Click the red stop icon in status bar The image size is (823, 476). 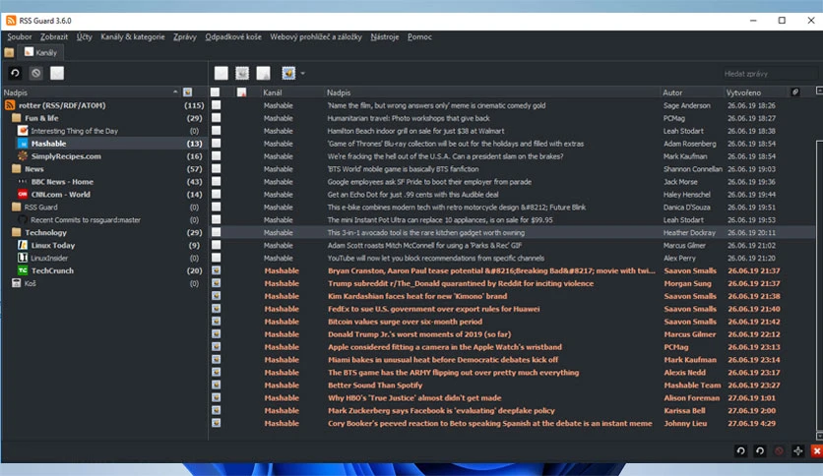(x=779, y=450)
